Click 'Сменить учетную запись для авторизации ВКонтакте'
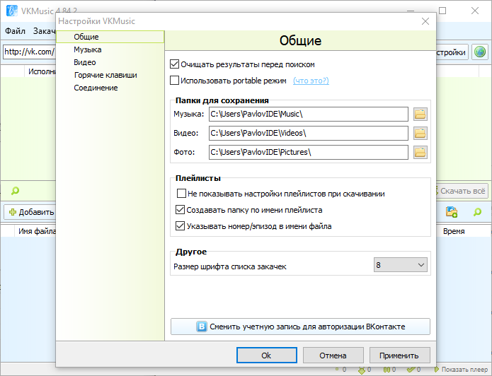 (x=300, y=327)
